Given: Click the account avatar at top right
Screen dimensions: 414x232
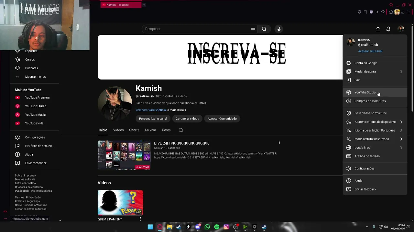Looking at the screenshot, I should (x=401, y=29).
